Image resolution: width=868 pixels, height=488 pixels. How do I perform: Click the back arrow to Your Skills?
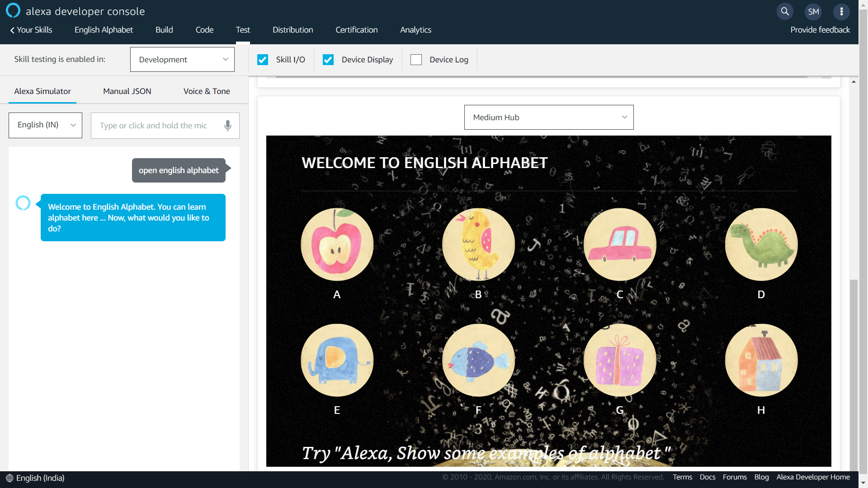[13, 30]
